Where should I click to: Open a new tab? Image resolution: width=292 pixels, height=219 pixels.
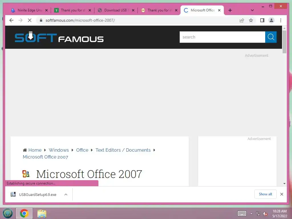click(x=230, y=10)
